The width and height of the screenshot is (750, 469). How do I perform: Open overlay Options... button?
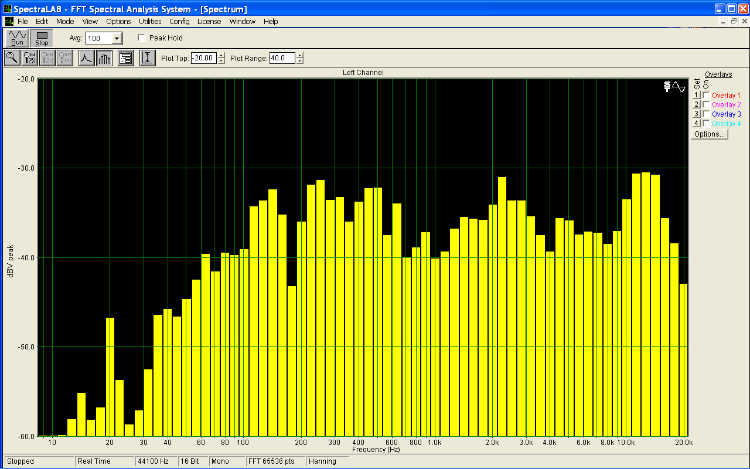[x=709, y=134]
